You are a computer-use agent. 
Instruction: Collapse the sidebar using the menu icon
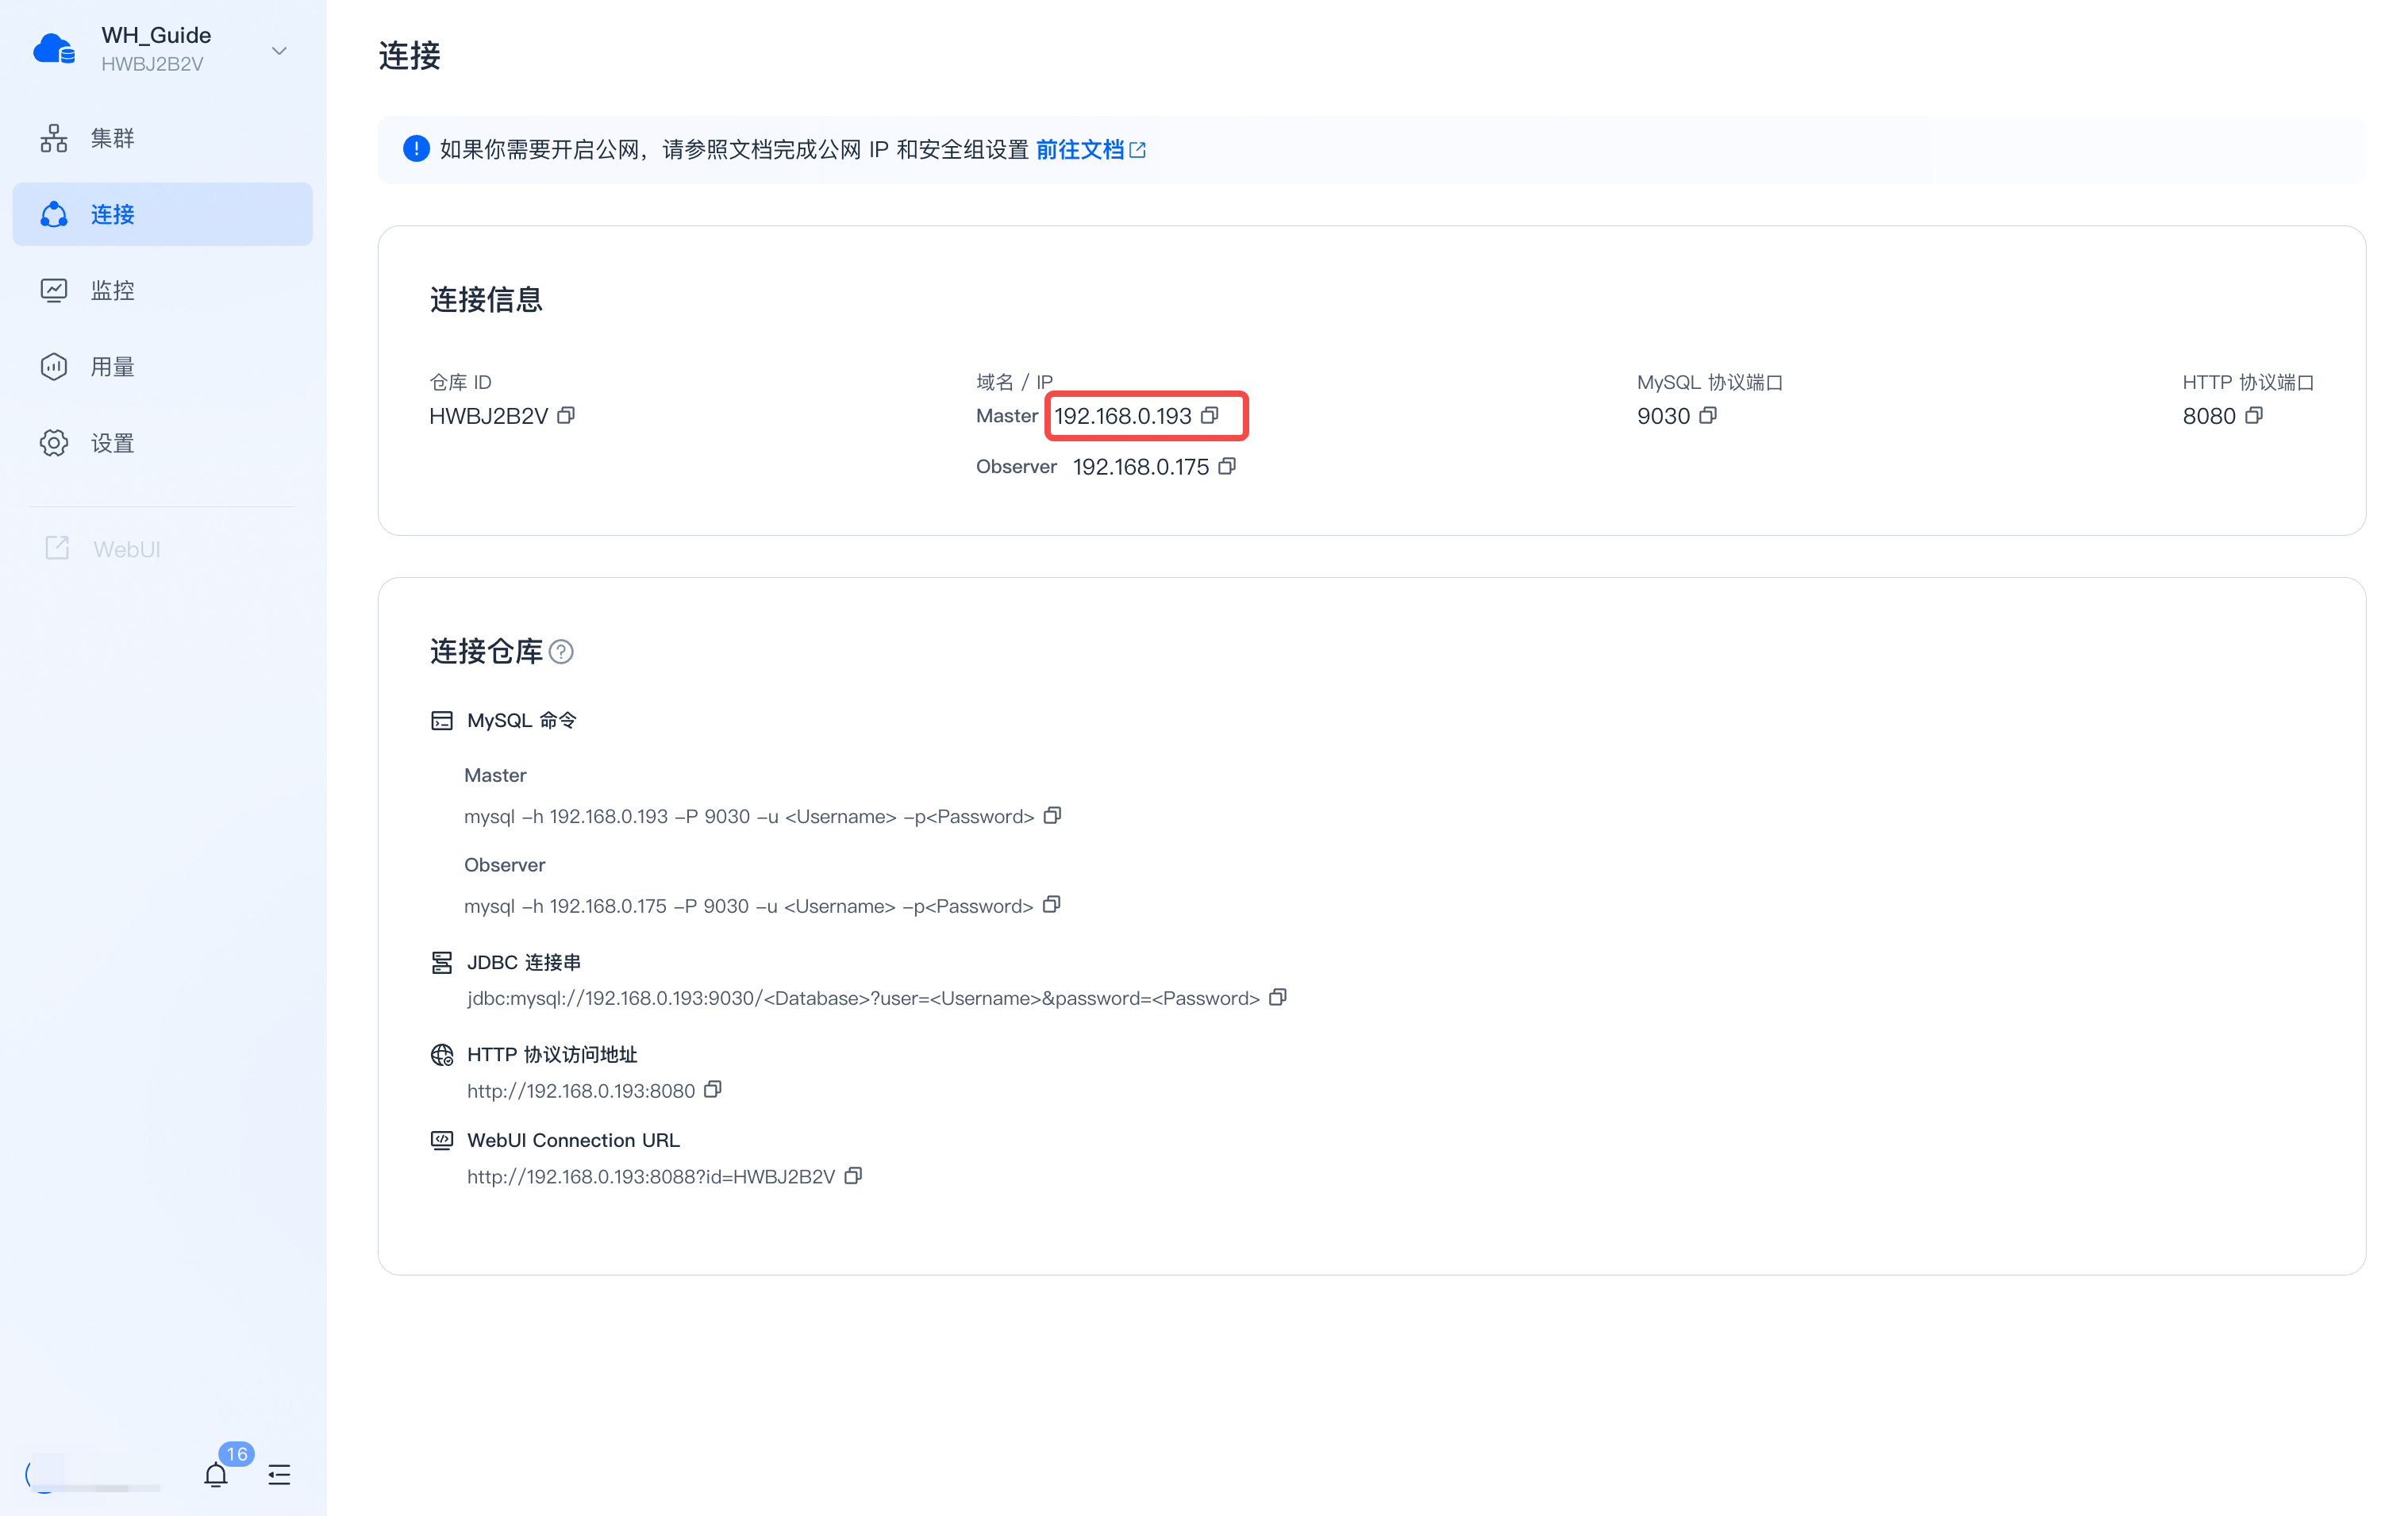click(x=279, y=1474)
